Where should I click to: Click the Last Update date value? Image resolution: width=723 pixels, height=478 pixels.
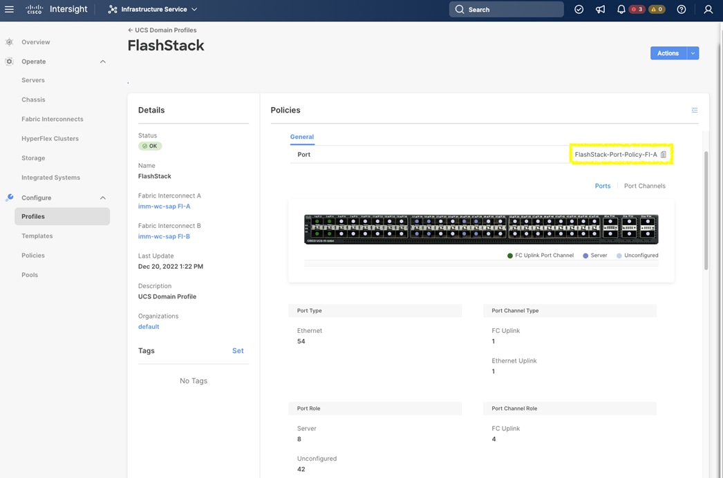171,267
